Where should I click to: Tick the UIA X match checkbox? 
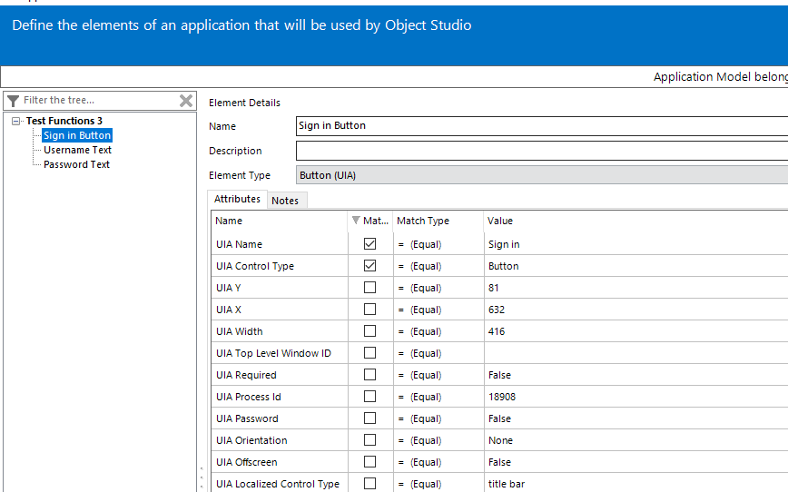coord(369,310)
